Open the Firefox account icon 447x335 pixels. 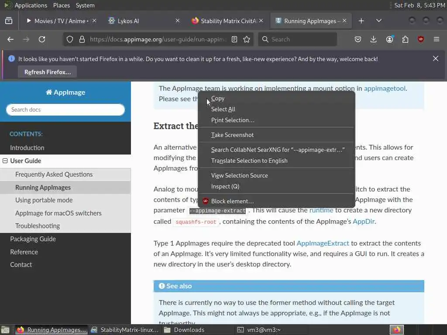coord(390,39)
